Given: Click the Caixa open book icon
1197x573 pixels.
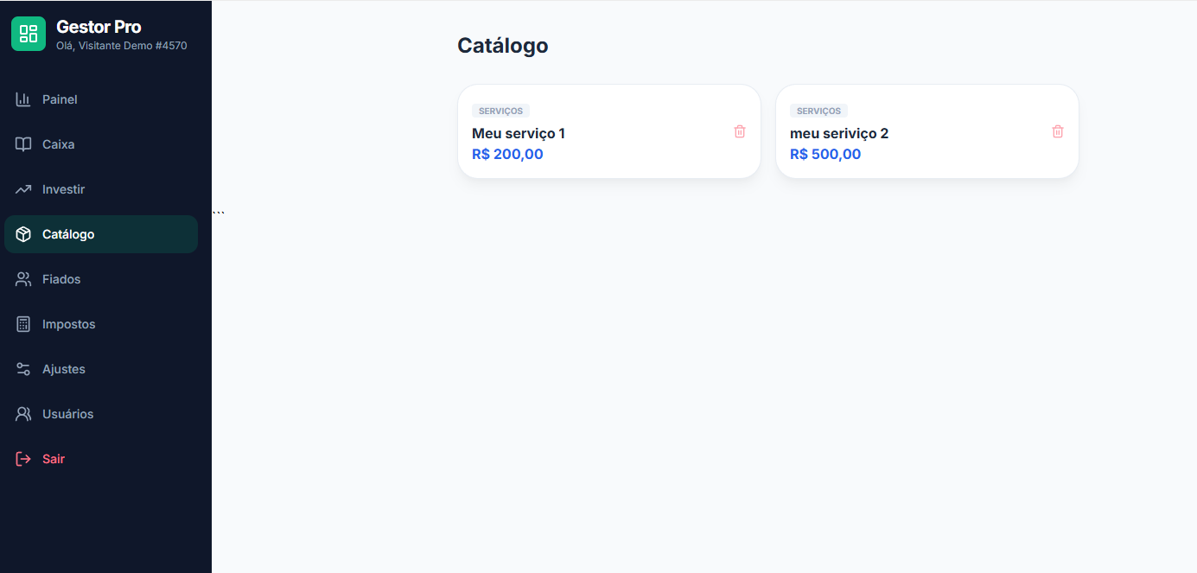Looking at the screenshot, I should click(23, 144).
